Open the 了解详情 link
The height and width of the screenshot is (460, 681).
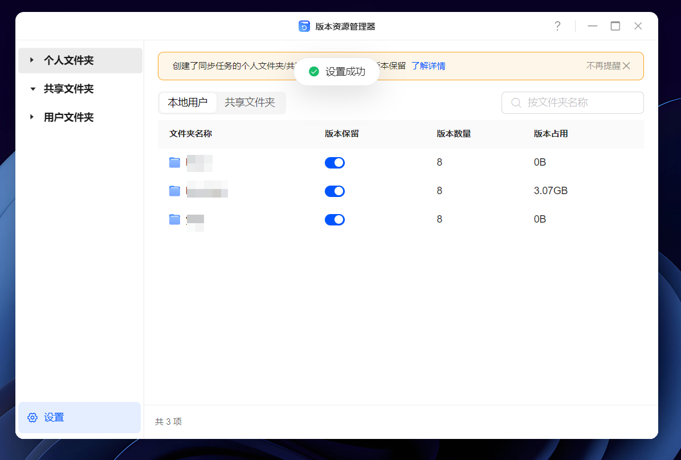click(429, 66)
